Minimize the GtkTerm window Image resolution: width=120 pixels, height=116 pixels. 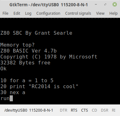point(96,4)
